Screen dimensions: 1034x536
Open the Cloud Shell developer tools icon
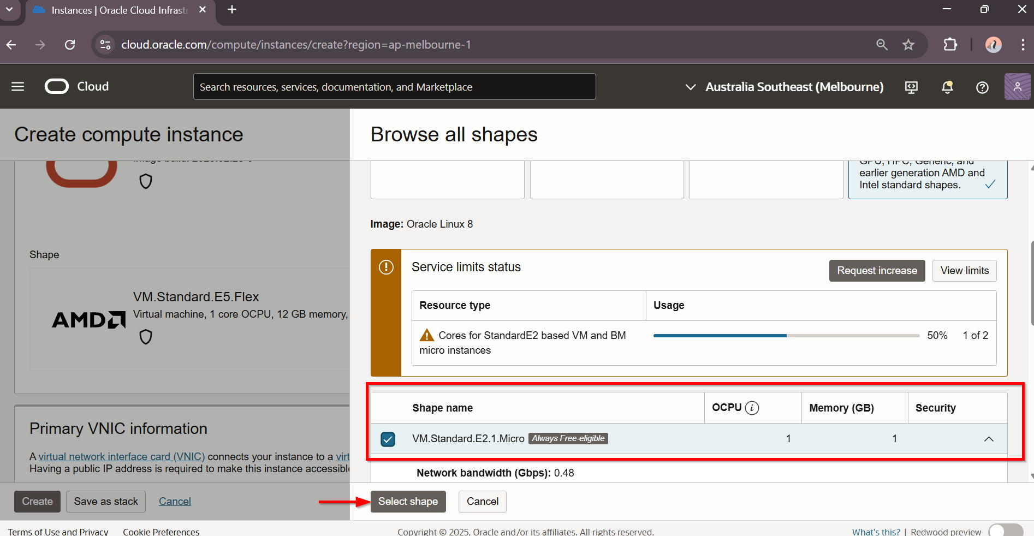(911, 87)
